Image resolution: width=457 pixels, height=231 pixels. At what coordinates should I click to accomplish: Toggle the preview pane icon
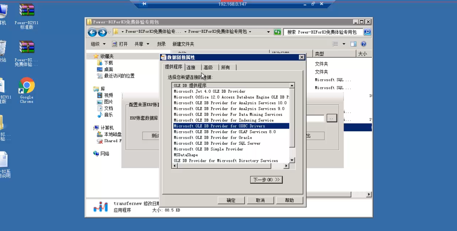354,44
